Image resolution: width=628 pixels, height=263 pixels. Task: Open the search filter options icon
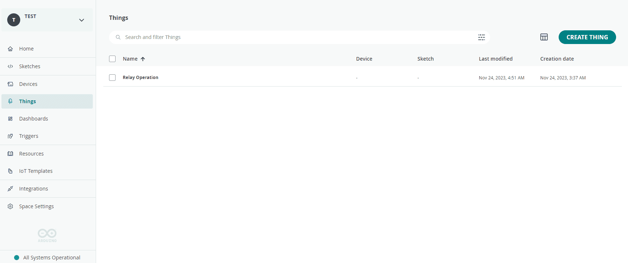pos(481,37)
